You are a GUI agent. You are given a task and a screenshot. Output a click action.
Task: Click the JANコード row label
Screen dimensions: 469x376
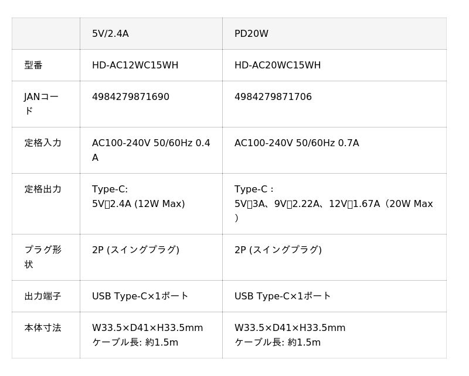point(41,104)
